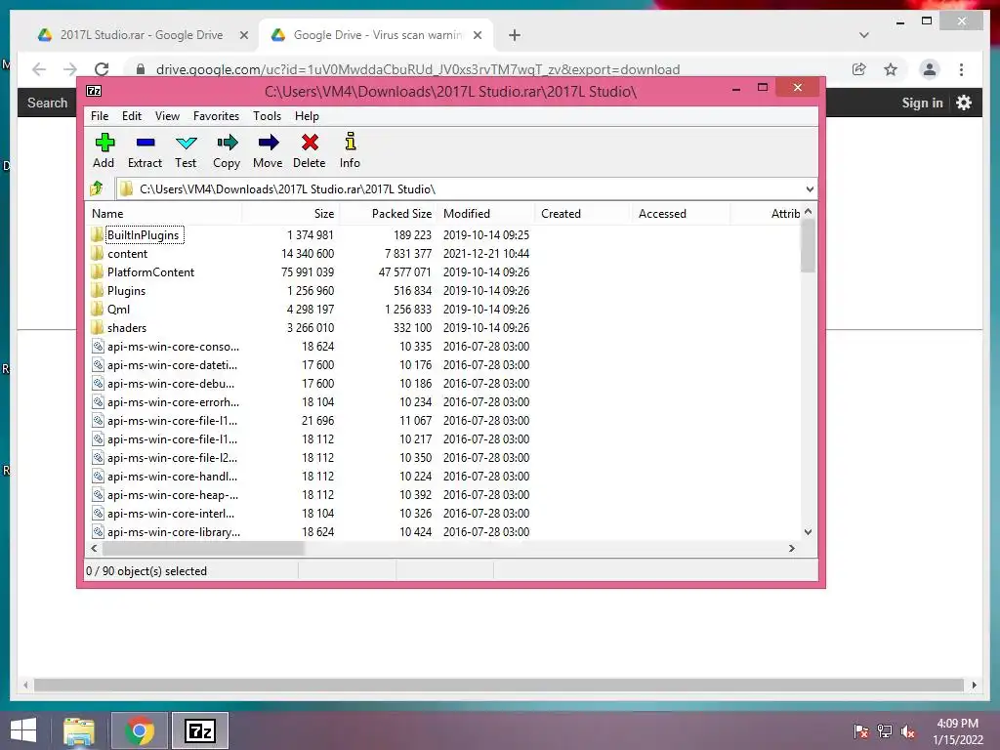Screen dimensions: 1000x750
Task: Click the file list scroll down arrow
Action: click(808, 532)
